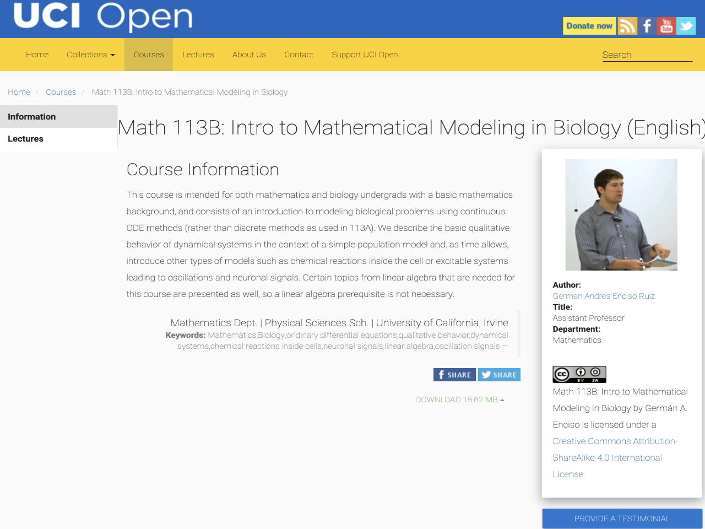Go to Home in navigation bar
Image resolution: width=705 pixels, height=529 pixels.
(x=37, y=55)
